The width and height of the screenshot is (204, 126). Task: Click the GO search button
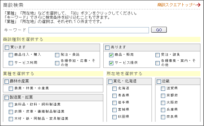(159, 30)
